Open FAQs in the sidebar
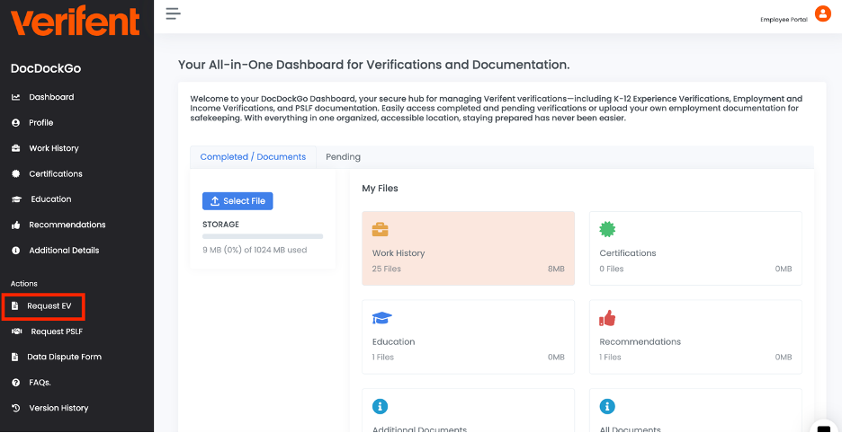The height and width of the screenshot is (433, 842). tap(40, 383)
